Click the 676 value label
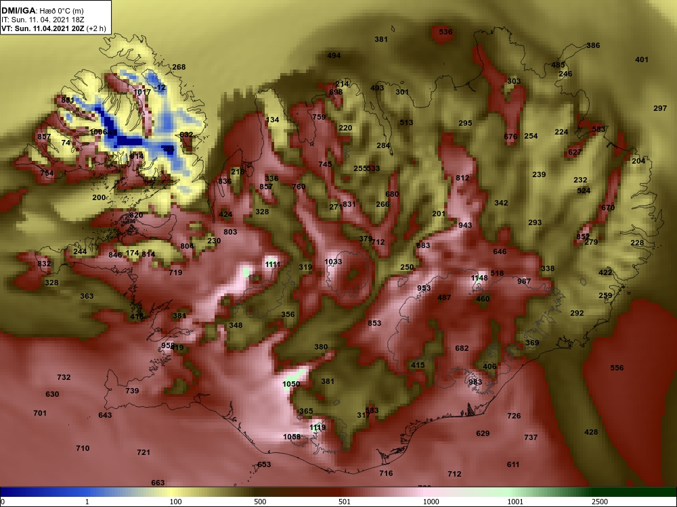 pos(510,137)
